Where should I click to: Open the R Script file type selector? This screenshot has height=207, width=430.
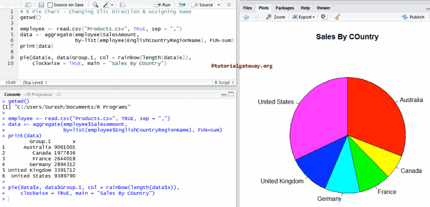(x=224, y=82)
